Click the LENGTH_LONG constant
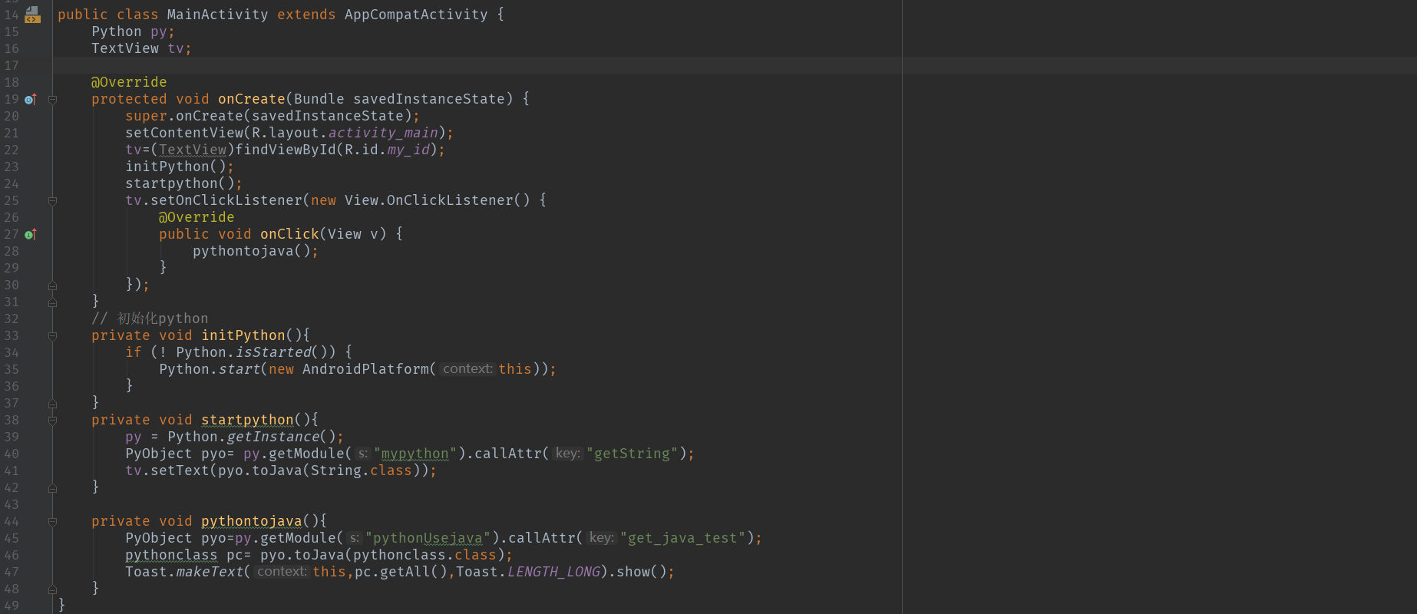Screen dimensions: 1417x614 (553, 572)
